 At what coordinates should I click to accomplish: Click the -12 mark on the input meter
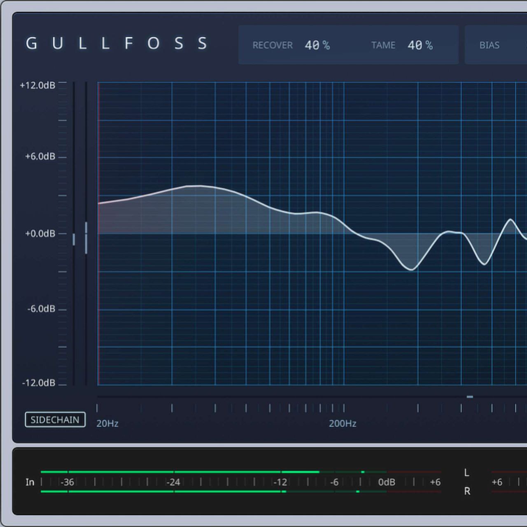[280, 482]
